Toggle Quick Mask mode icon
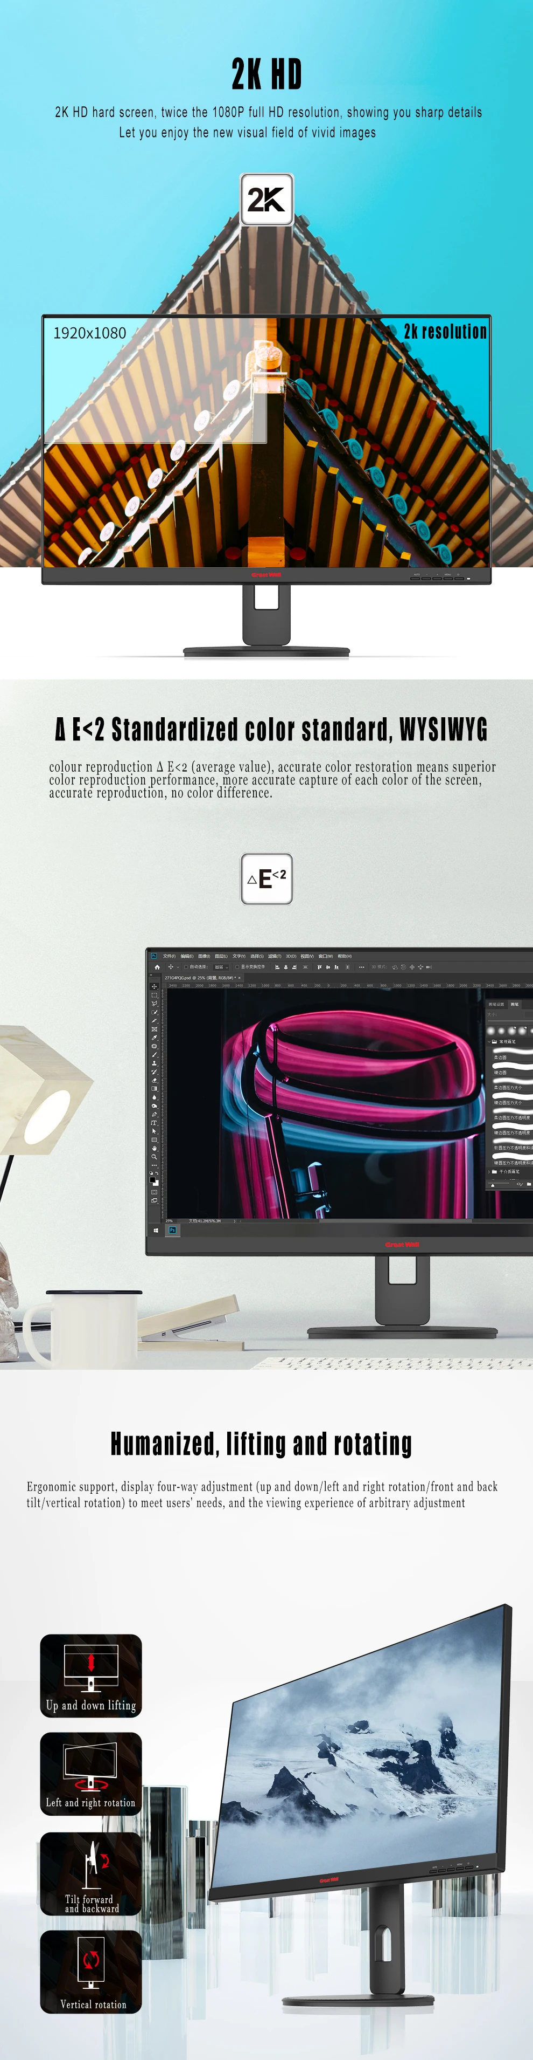This screenshot has height=2060, width=533. click(x=154, y=1192)
